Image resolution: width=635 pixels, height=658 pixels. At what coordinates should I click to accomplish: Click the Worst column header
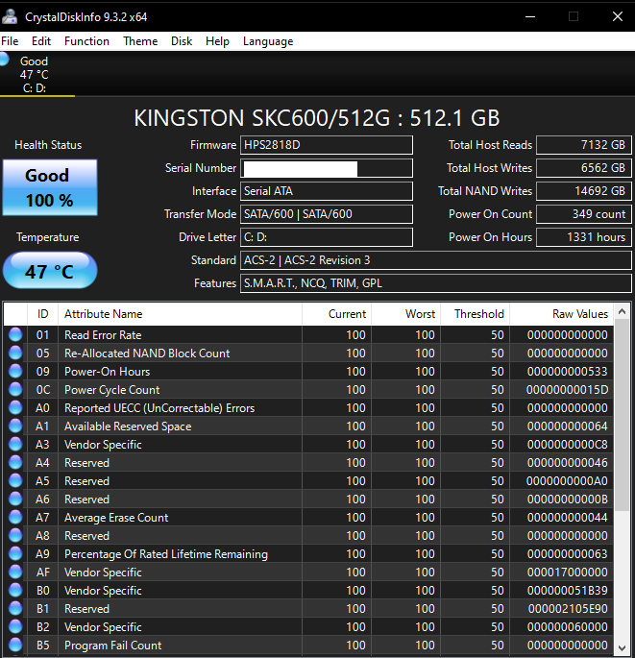(x=405, y=314)
